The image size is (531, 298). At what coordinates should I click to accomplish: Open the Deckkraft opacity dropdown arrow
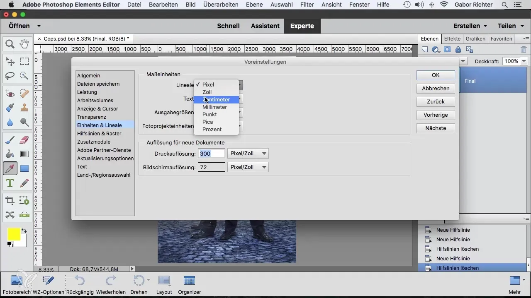tap(524, 61)
